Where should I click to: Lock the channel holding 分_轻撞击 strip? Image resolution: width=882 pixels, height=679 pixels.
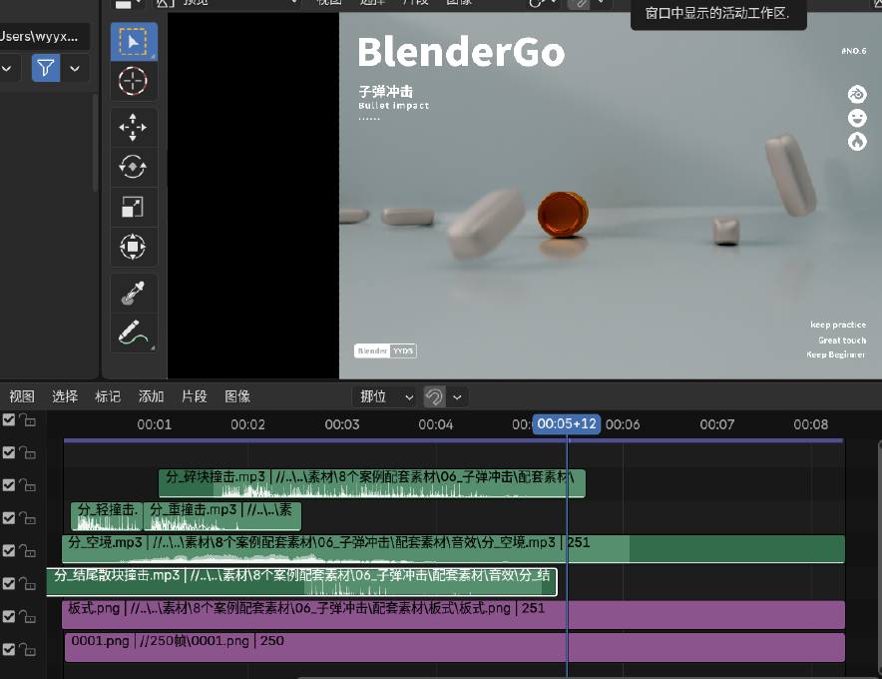pyautogui.click(x=28, y=518)
